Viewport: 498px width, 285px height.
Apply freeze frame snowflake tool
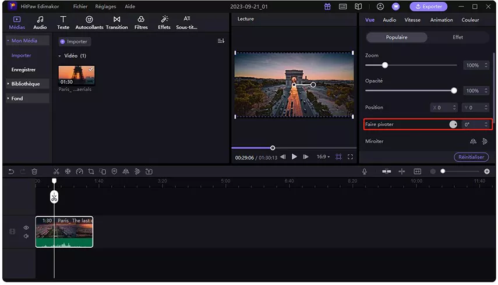click(x=68, y=172)
